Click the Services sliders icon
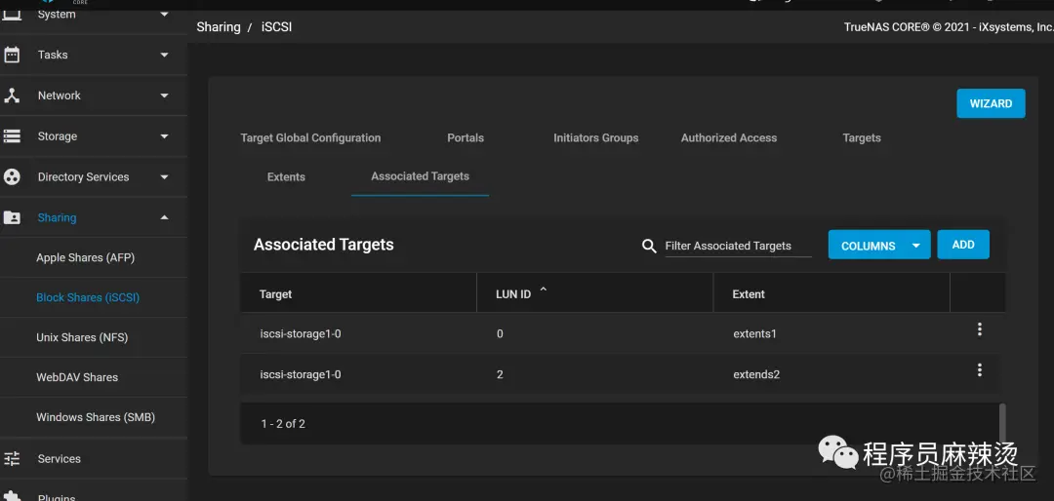The height and width of the screenshot is (501, 1054). (x=12, y=459)
